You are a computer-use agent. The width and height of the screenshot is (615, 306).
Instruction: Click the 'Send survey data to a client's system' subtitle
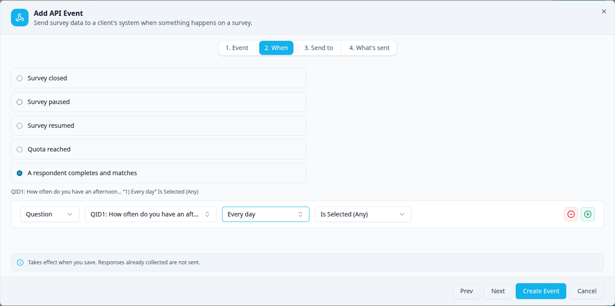click(143, 23)
